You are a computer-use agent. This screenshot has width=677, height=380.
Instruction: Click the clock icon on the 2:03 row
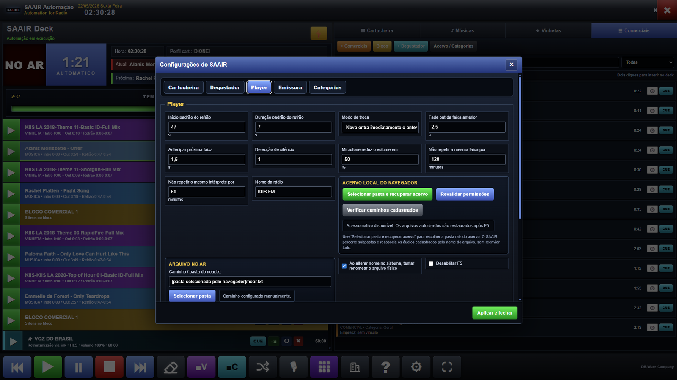click(652, 249)
